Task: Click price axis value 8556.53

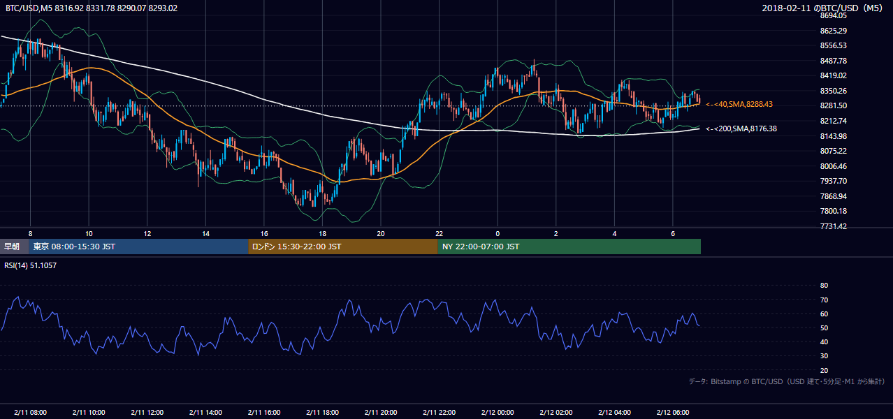Action: pyautogui.click(x=834, y=45)
